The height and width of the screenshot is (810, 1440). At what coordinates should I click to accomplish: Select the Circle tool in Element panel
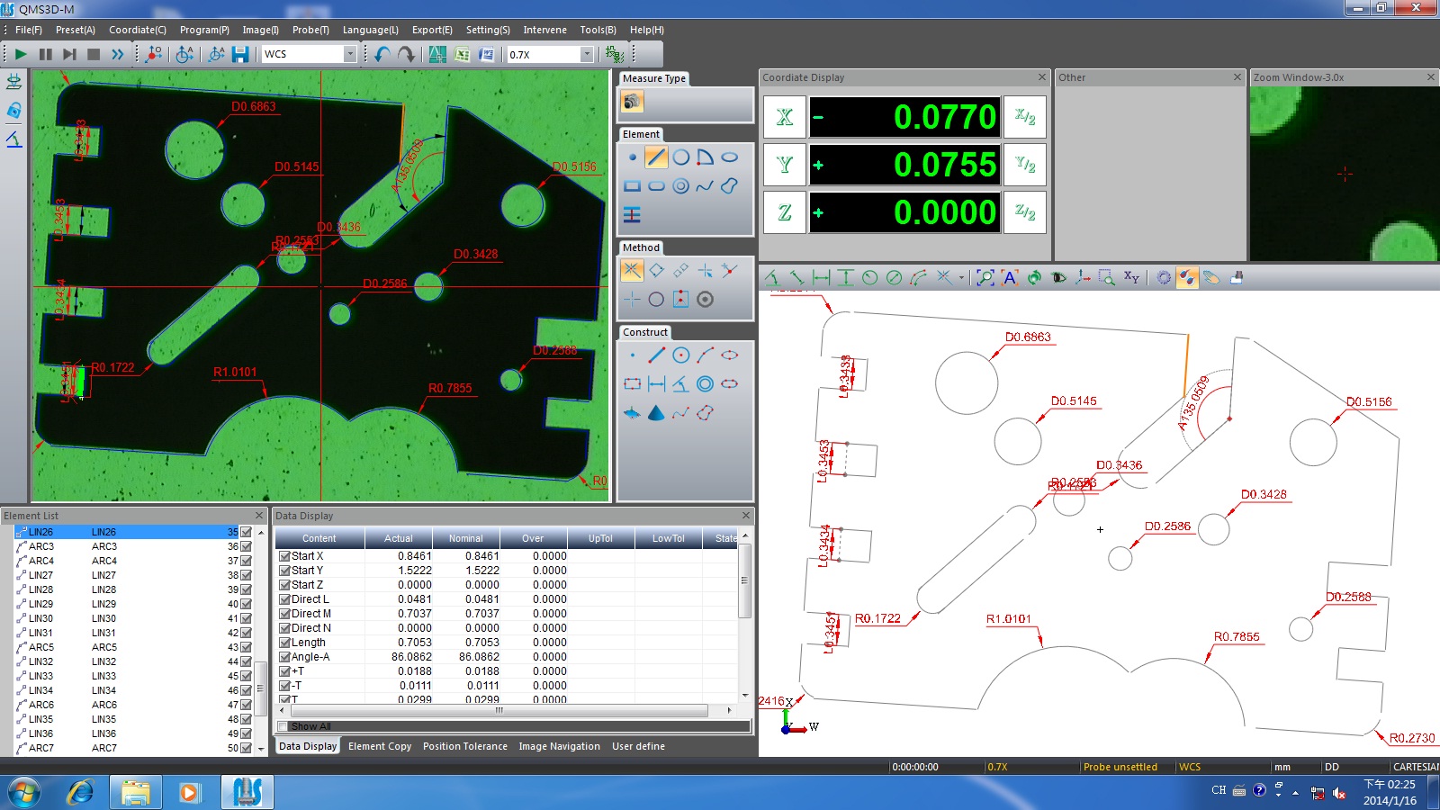click(681, 157)
